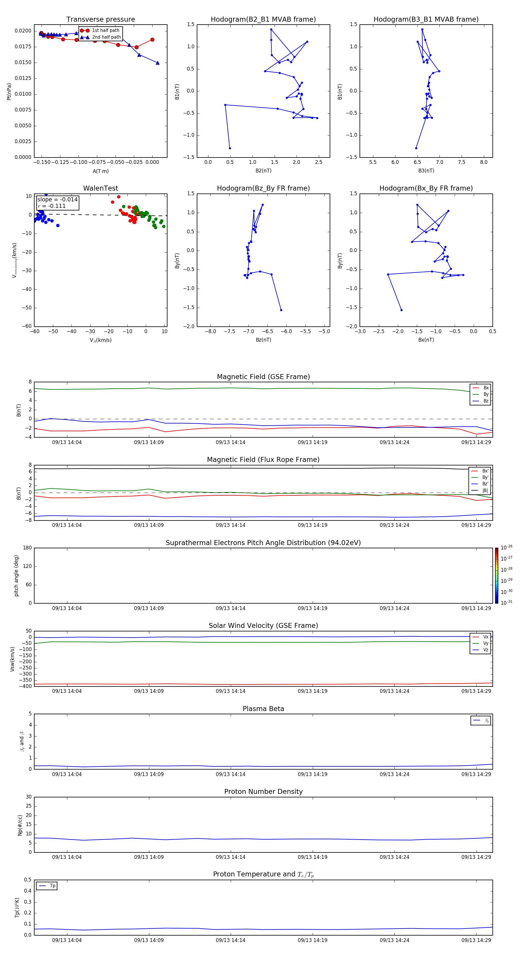Click the "Proton Number Density" title
This screenshot has width=527, height=966.
click(263, 792)
